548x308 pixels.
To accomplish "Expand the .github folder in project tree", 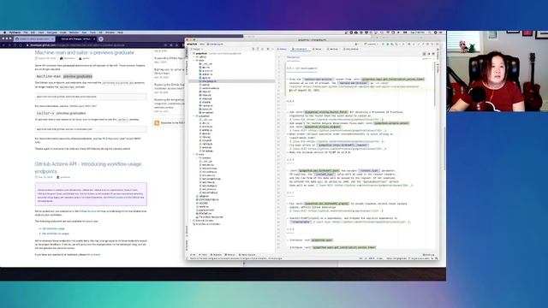I will coord(194,57).
